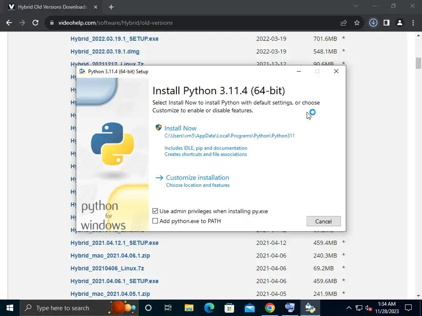The height and width of the screenshot is (316, 422).
Task: Download Hybrid_2022.03.19.1_SETUP.exe
Action: 115,39
